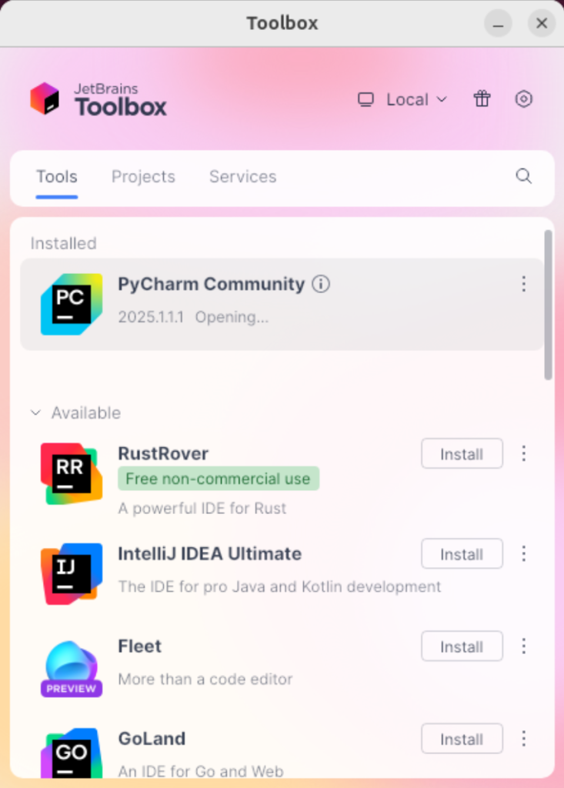Image resolution: width=564 pixels, height=788 pixels.
Task: Collapse the Available section chevron
Action: 35,413
